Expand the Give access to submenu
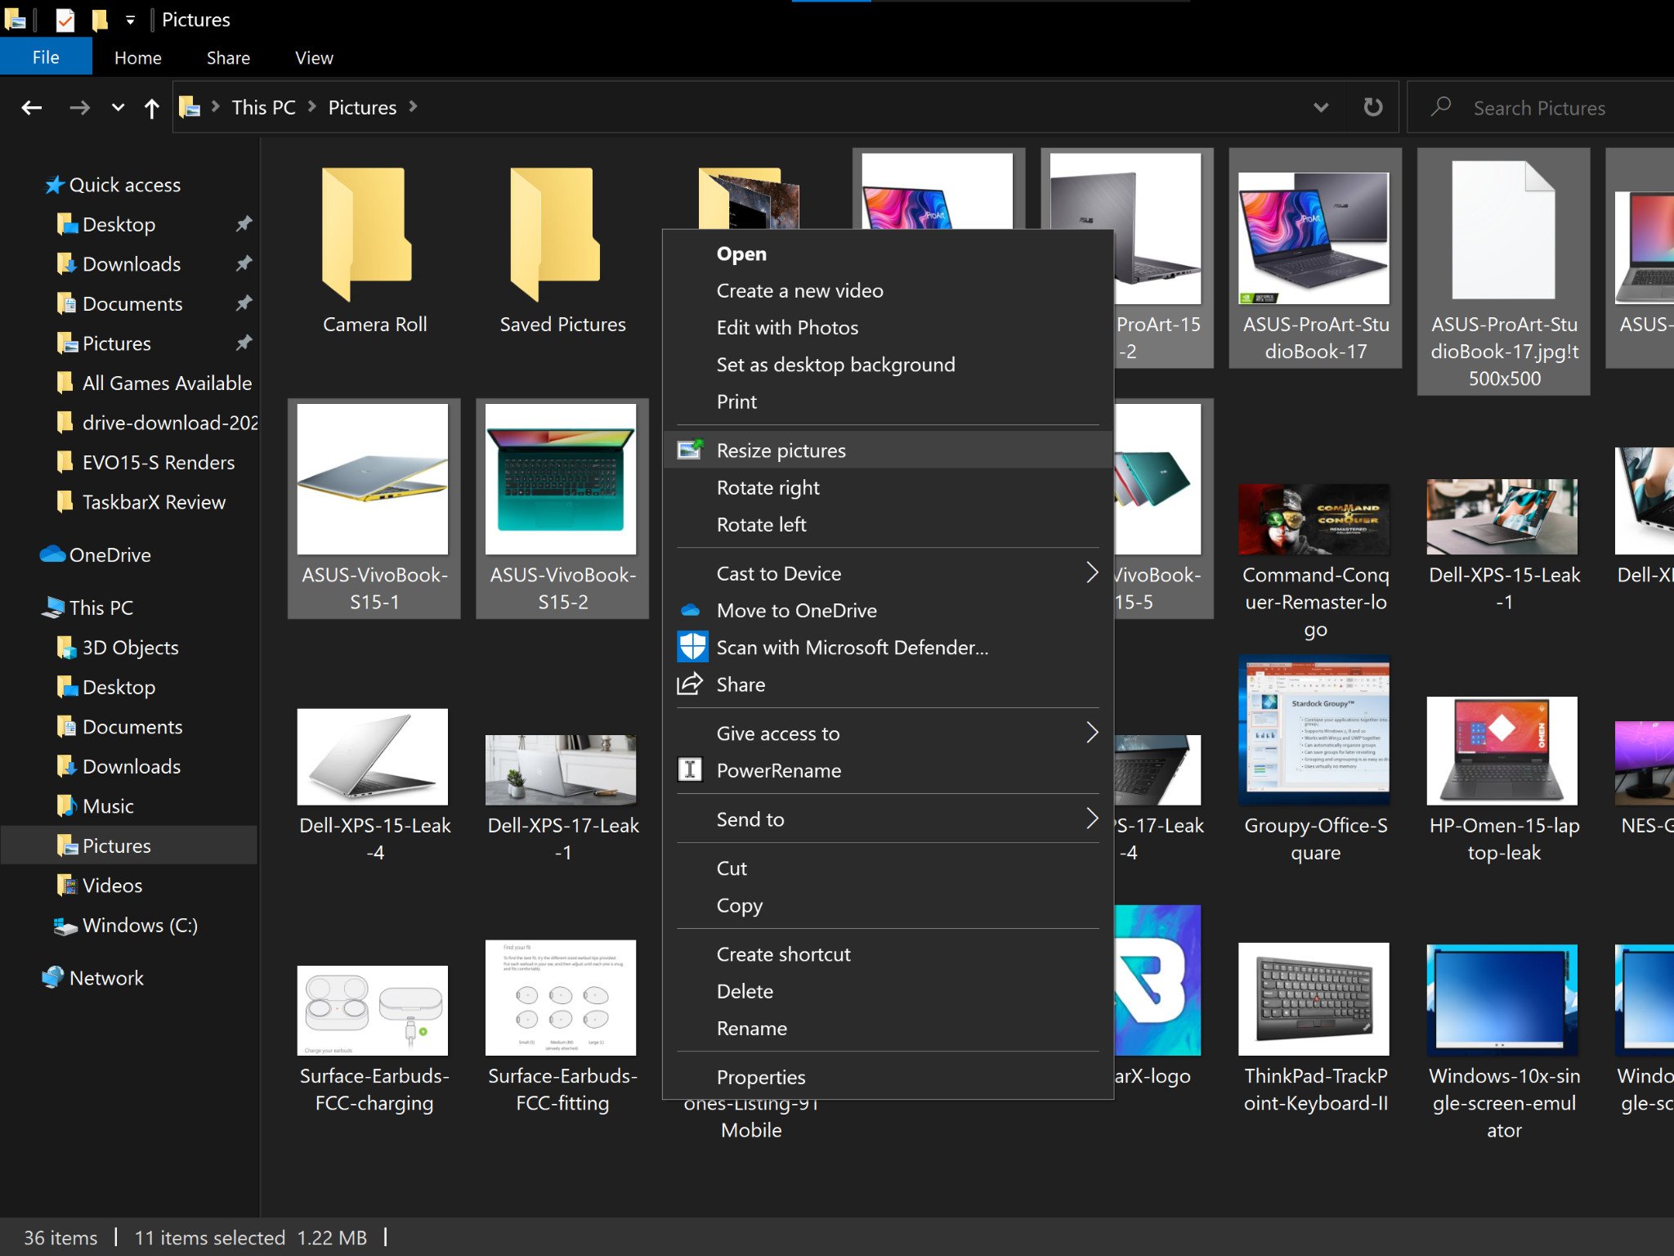This screenshot has height=1256, width=1674. (x=1092, y=733)
